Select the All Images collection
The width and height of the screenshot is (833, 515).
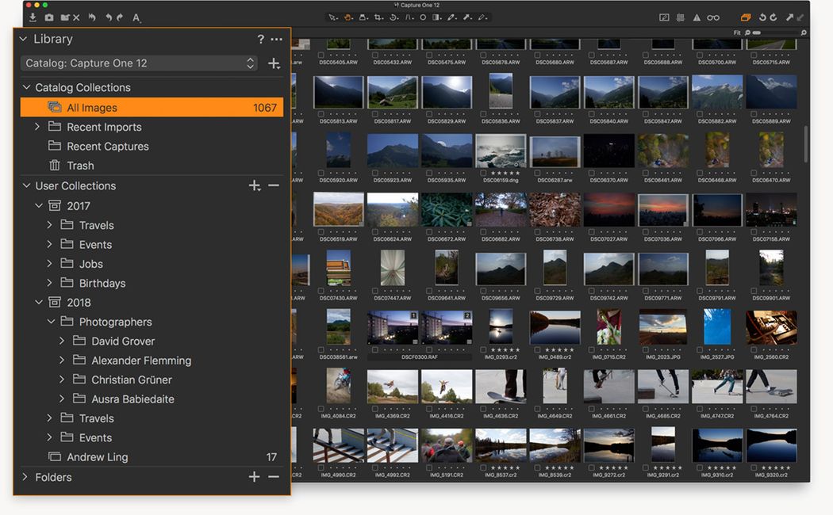click(92, 106)
